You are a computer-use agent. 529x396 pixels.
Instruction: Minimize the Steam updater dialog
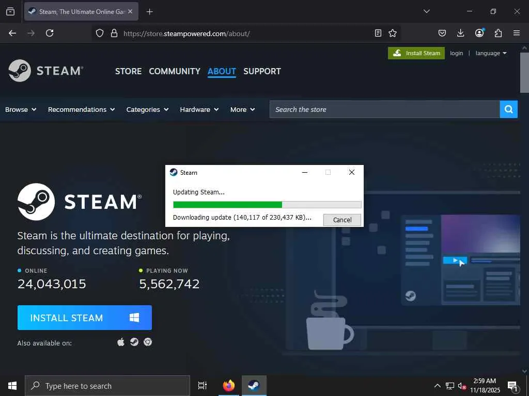point(305,172)
